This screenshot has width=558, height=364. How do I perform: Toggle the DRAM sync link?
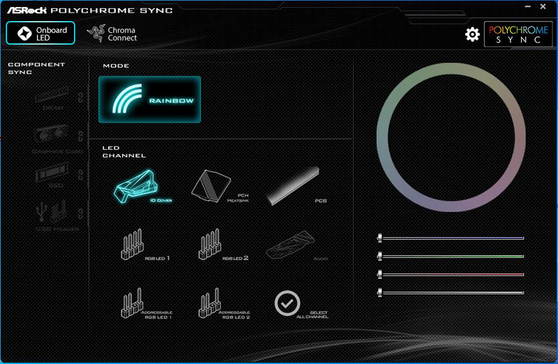tap(81, 98)
